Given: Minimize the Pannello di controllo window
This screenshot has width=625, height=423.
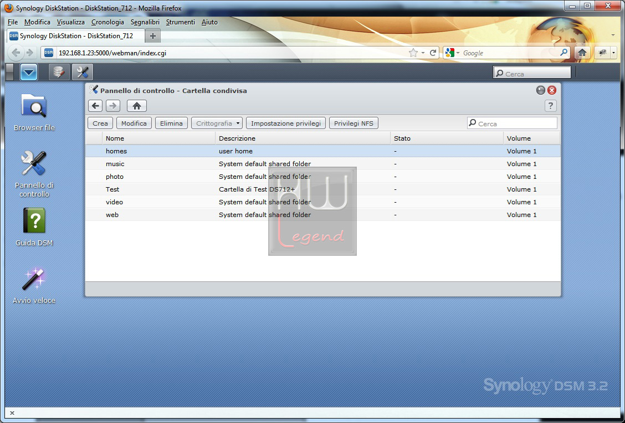Looking at the screenshot, I should pos(540,90).
